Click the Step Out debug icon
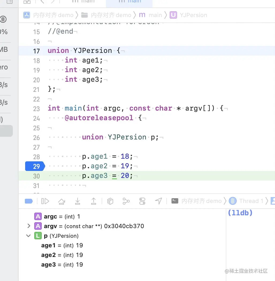Screen dimensions: 275x281 [94, 201]
